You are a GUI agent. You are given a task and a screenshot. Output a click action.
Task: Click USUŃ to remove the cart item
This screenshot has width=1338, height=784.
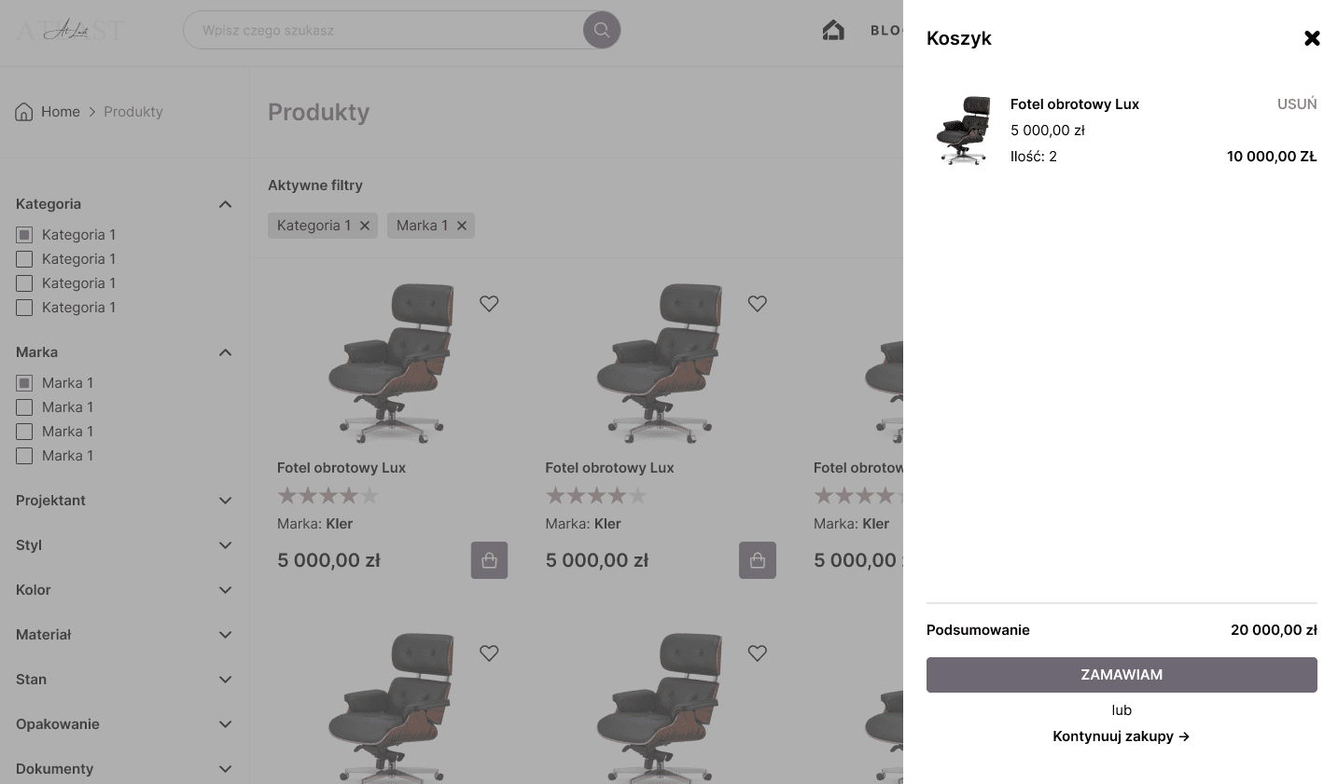[1296, 103]
